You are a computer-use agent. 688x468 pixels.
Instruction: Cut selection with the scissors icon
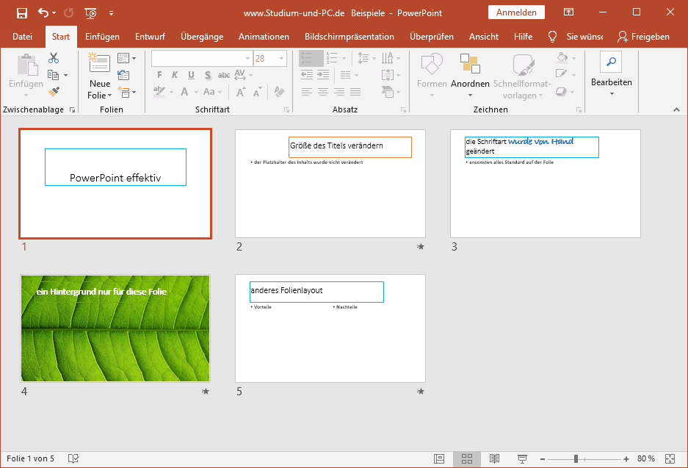54,58
